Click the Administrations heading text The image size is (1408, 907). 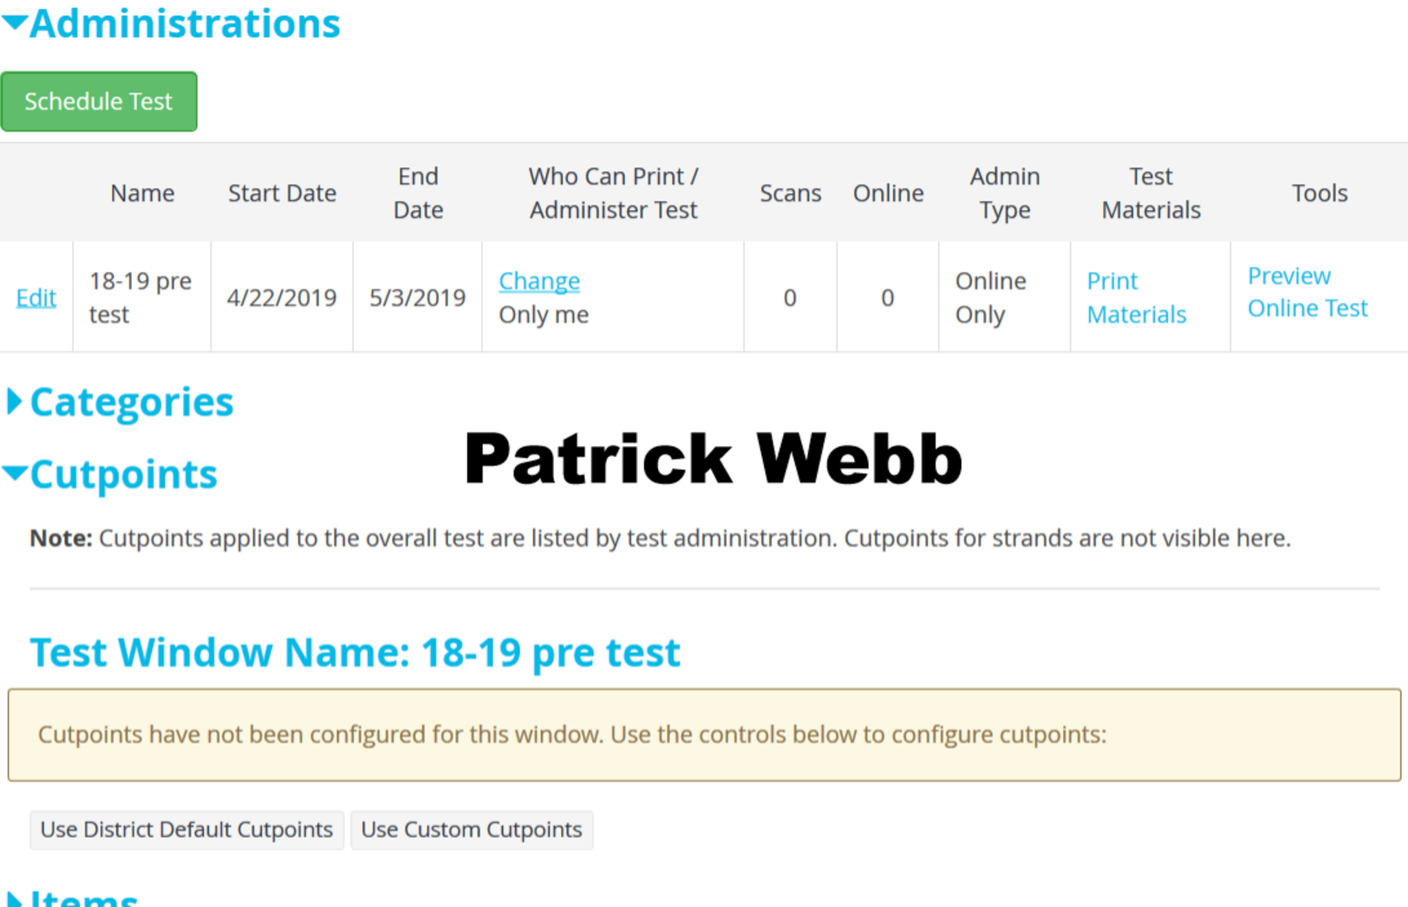point(185,23)
